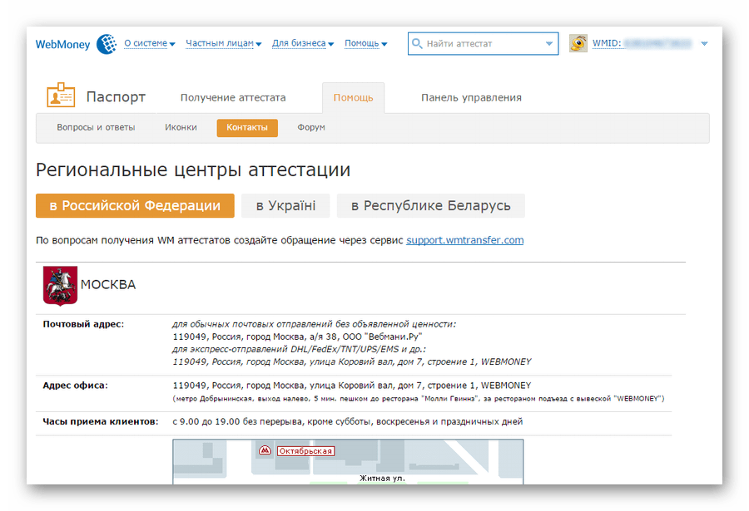This screenshot has width=749, height=511.
Task: Open the "Помощь" top navigation dropdown
Action: 366,43
